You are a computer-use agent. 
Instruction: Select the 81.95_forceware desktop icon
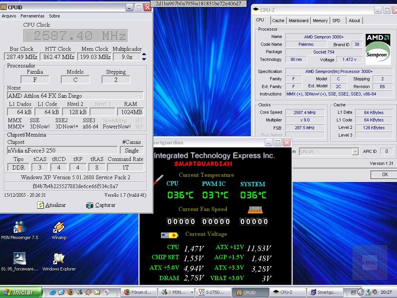click(x=20, y=262)
